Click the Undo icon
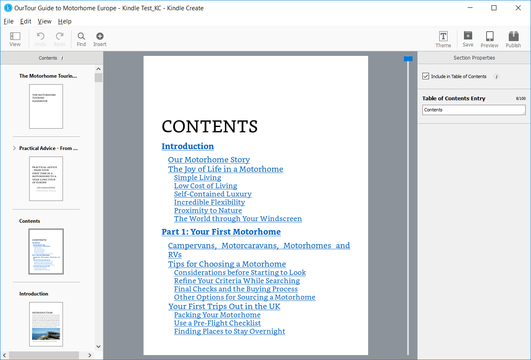Viewport: 531px width, 360px height. [40, 39]
